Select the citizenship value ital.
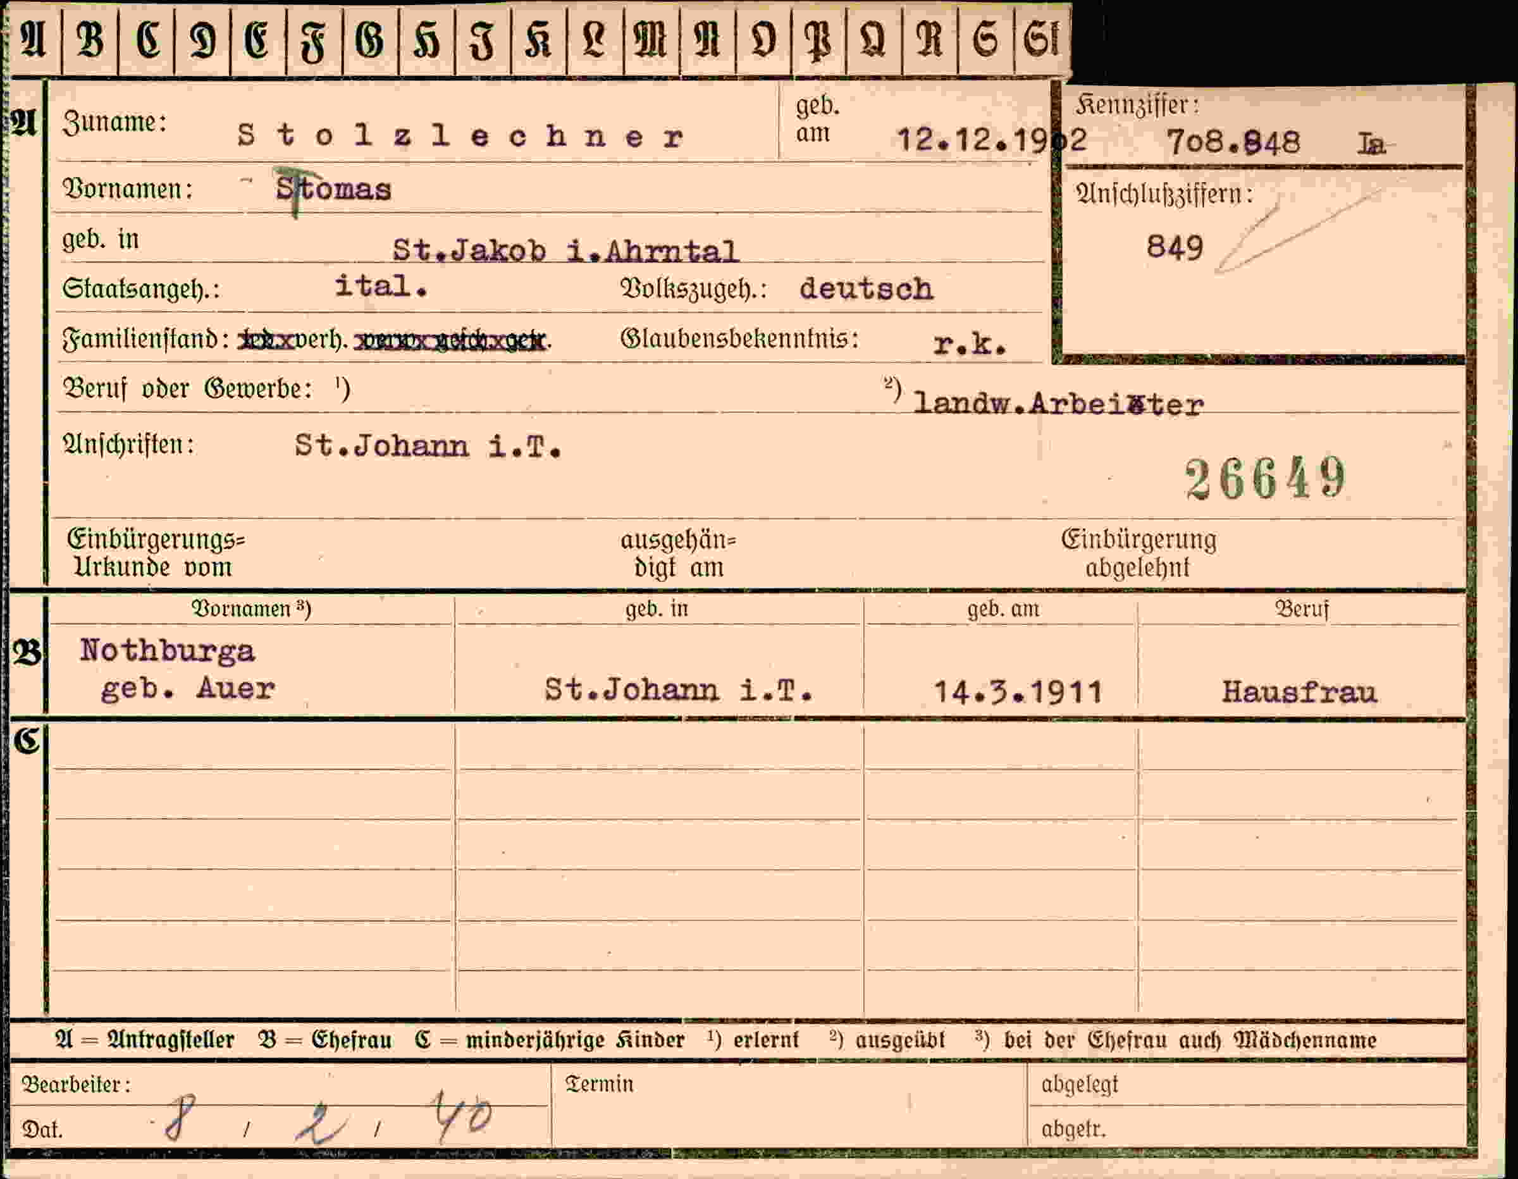The height and width of the screenshot is (1179, 1518). [x=381, y=286]
